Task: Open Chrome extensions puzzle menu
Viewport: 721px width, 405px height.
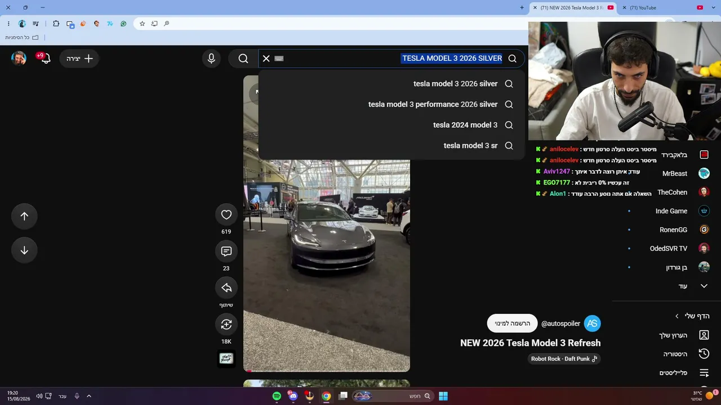Action: pos(56,24)
